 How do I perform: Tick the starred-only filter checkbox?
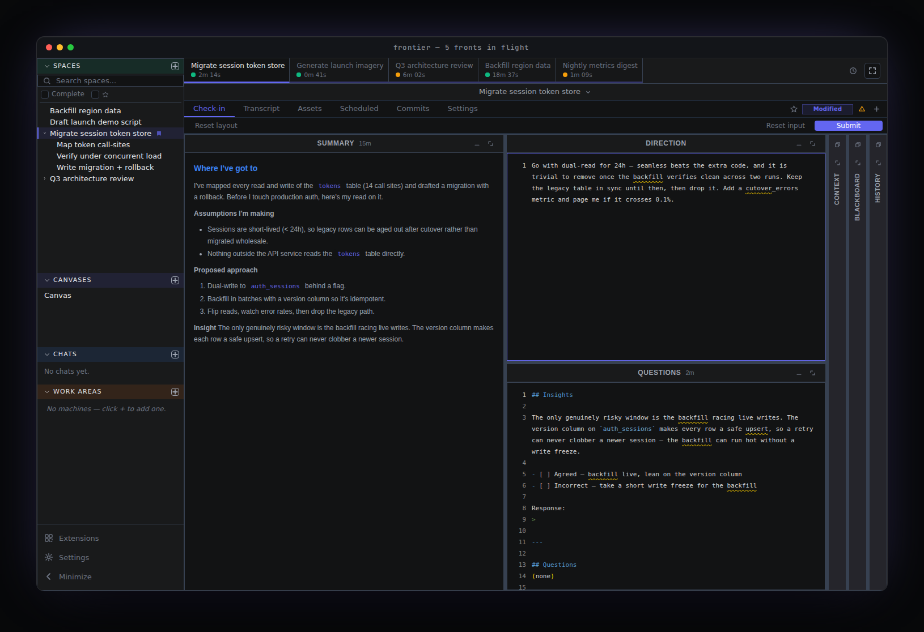click(95, 95)
